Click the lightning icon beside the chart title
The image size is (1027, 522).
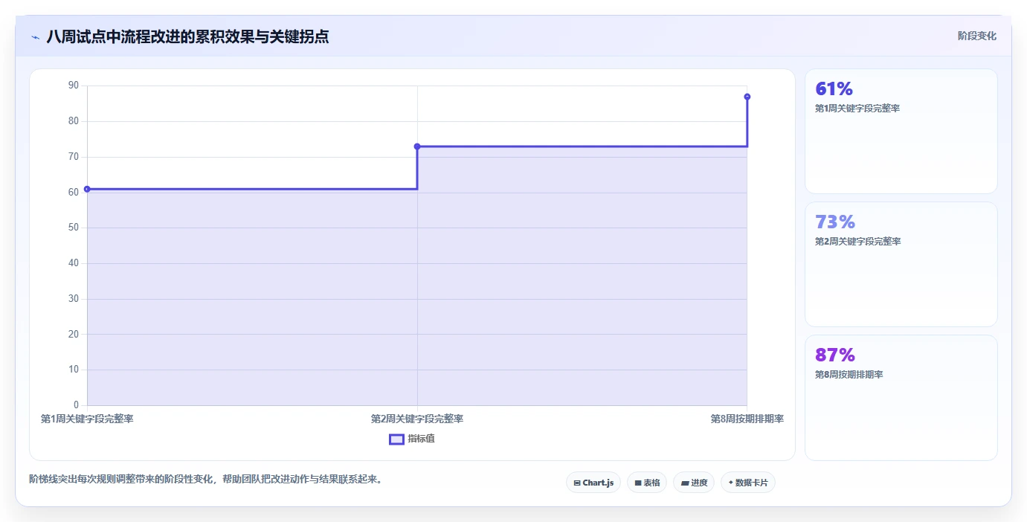(x=35, y=37)
